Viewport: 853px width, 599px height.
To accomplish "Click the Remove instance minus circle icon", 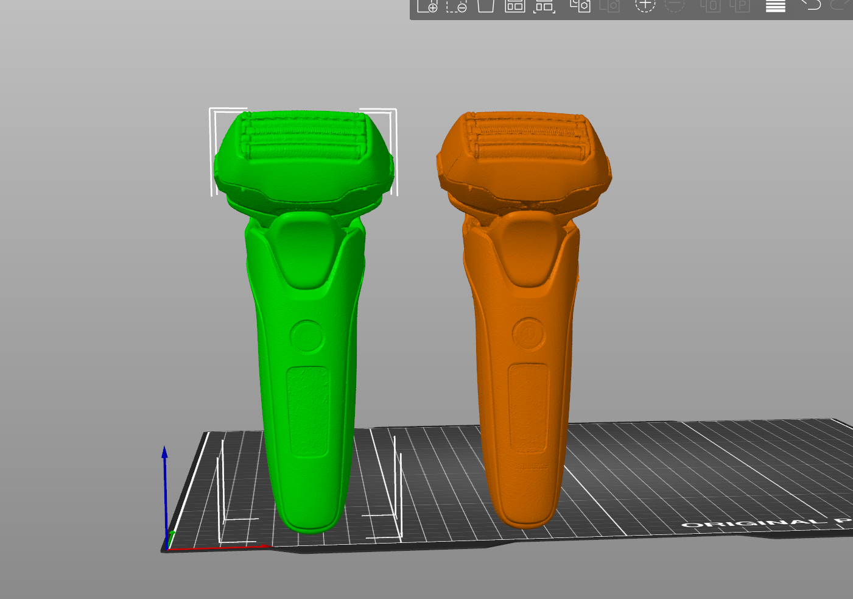I will 675,5.
